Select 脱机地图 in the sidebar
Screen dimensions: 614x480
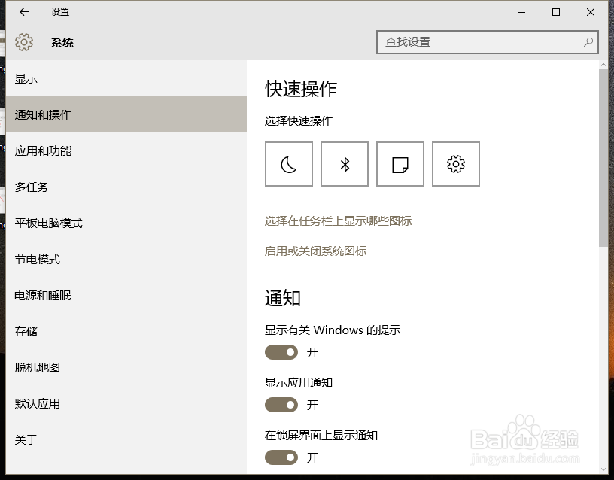126,367
